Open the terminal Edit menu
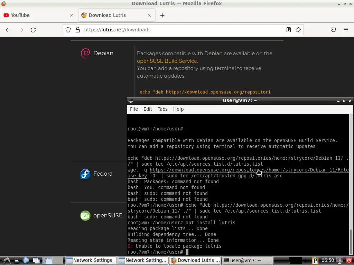This screenshot has height=265, width=354. [x=148, y=109]
